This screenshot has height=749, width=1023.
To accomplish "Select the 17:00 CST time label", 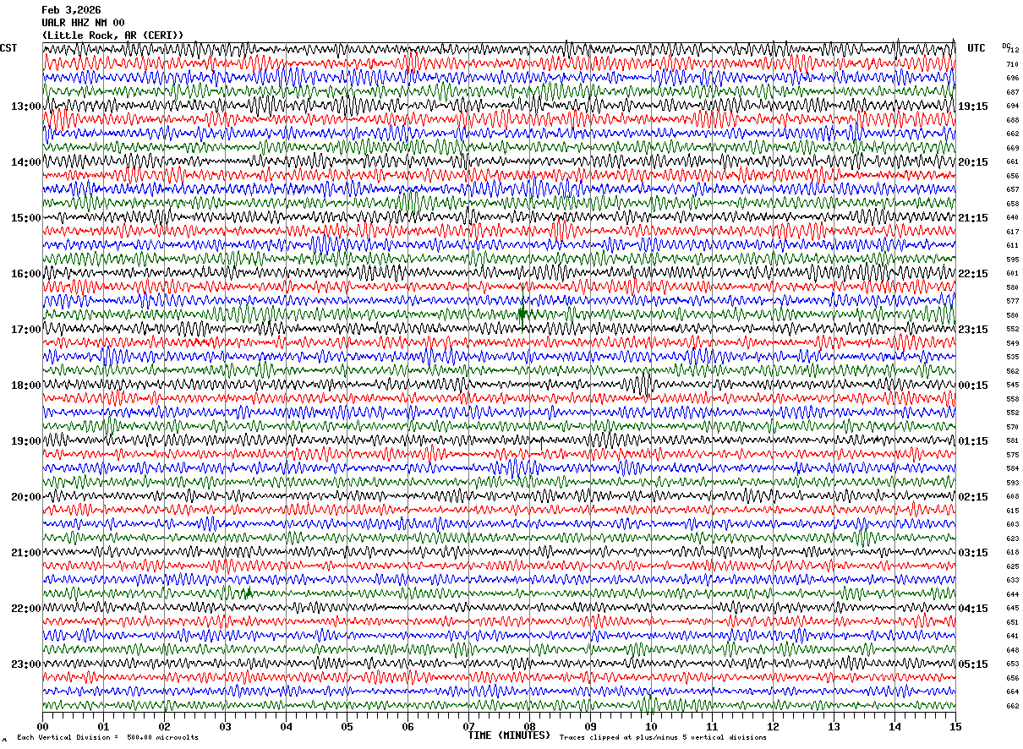I will pos(25,330).
